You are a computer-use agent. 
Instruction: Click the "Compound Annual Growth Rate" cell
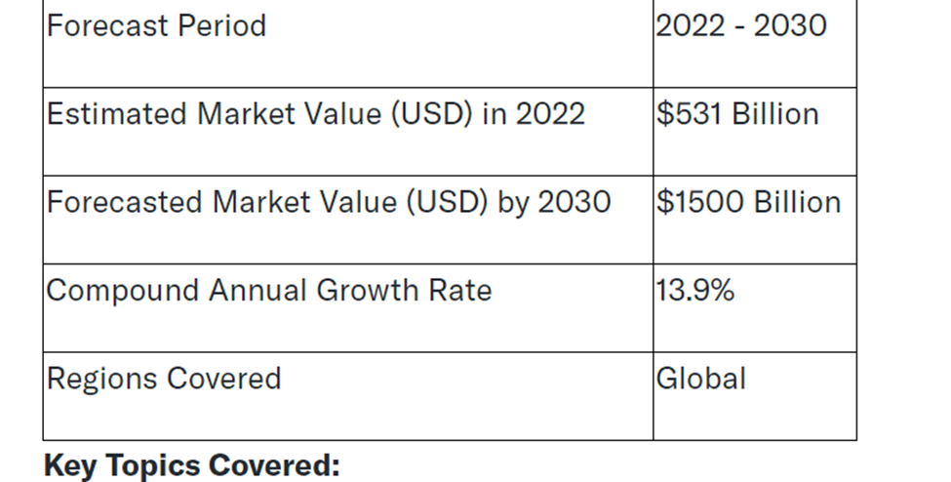coord(269,291)
